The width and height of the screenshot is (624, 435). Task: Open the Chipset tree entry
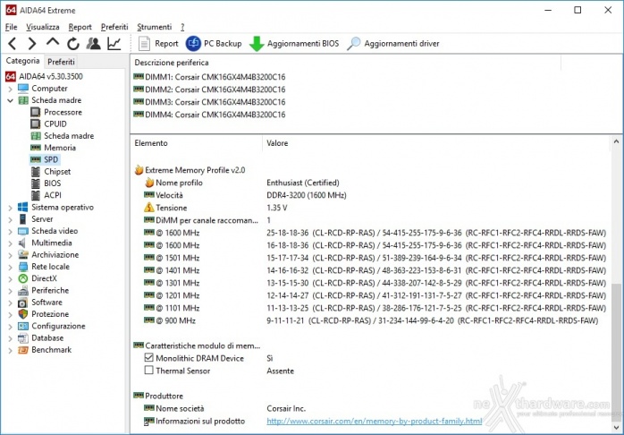(51, 172)
